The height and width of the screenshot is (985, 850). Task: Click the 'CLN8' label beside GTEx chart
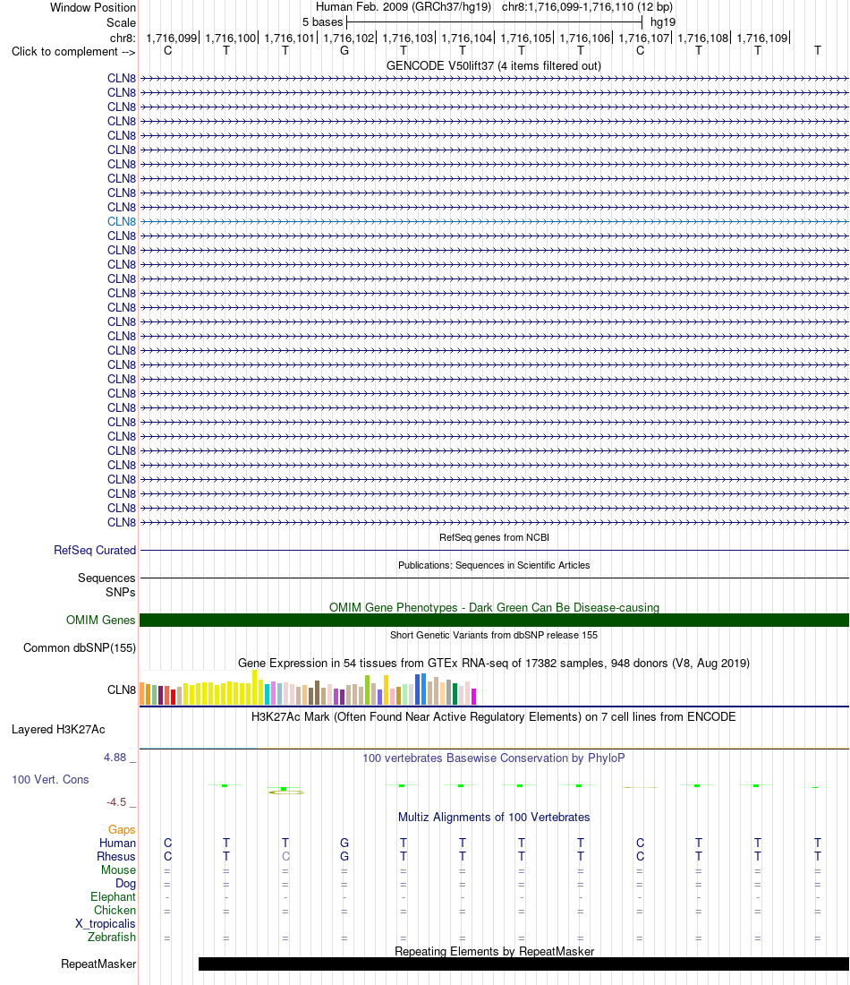[x=121, y=689]
